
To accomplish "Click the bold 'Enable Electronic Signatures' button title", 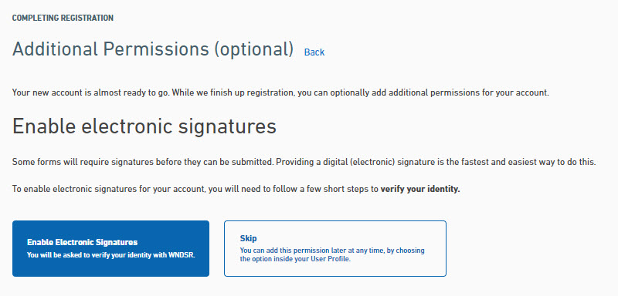I will (x=82, y=242).
